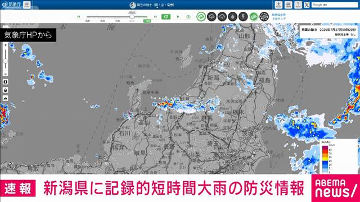The height and width of the screenshot is (202, 360).
Task: Open the home icon beside the JMA logo
Action: point(27,4)
